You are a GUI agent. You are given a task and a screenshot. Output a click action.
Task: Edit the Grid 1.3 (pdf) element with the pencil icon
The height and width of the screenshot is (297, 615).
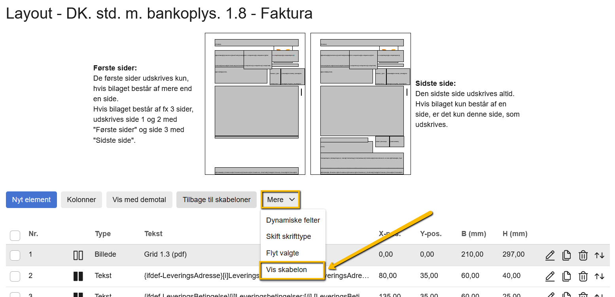point(550,255)
